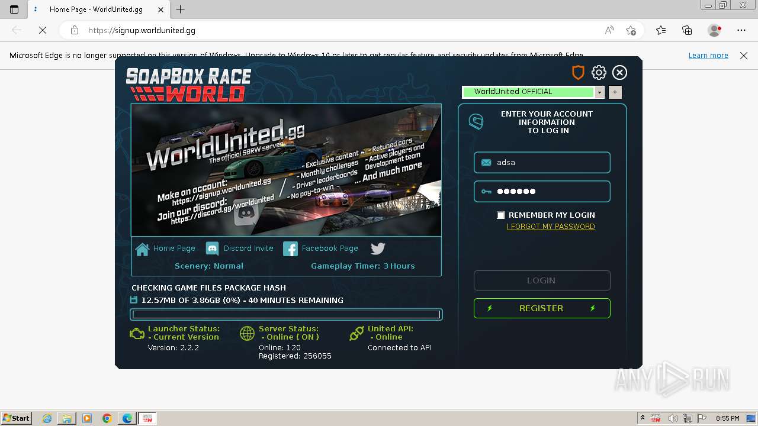The image size is (758, 426).
Task: Open Edge tab actions menu
Action: 14,9
